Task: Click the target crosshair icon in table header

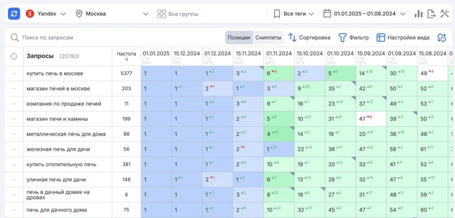Action: point(14,56)
